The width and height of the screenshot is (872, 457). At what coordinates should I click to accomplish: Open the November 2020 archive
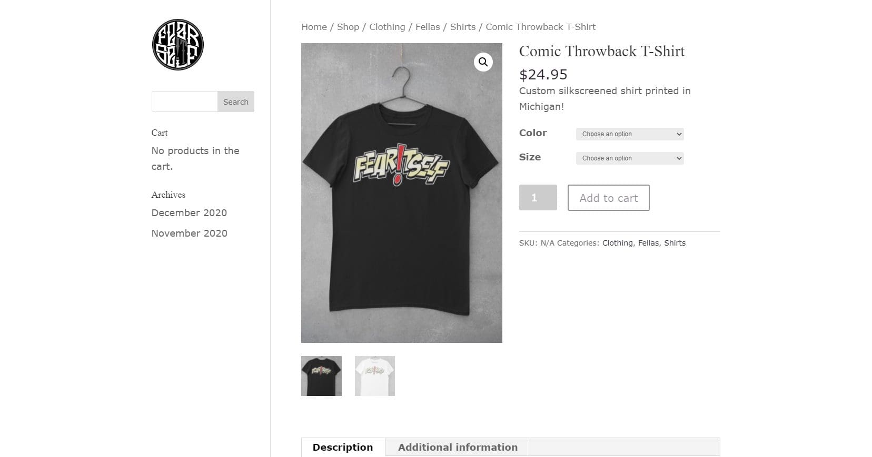coord(189,233)
